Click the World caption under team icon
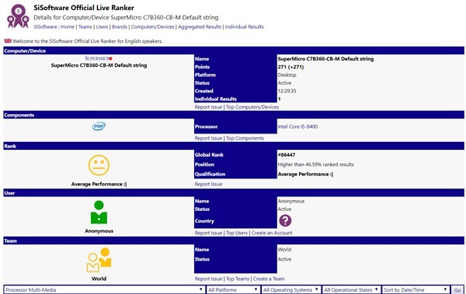This screenshot has width=466, height=294. tap(99, 278)
